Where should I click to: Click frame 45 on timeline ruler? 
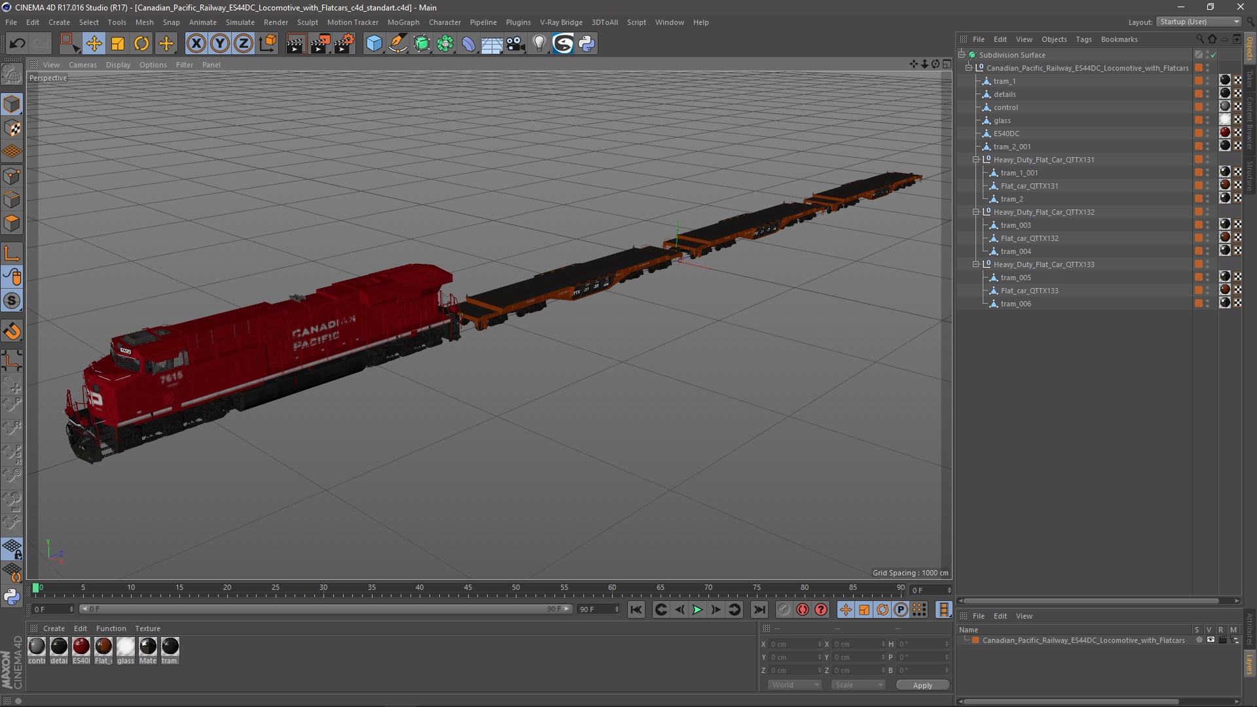[x=467, y=589]
